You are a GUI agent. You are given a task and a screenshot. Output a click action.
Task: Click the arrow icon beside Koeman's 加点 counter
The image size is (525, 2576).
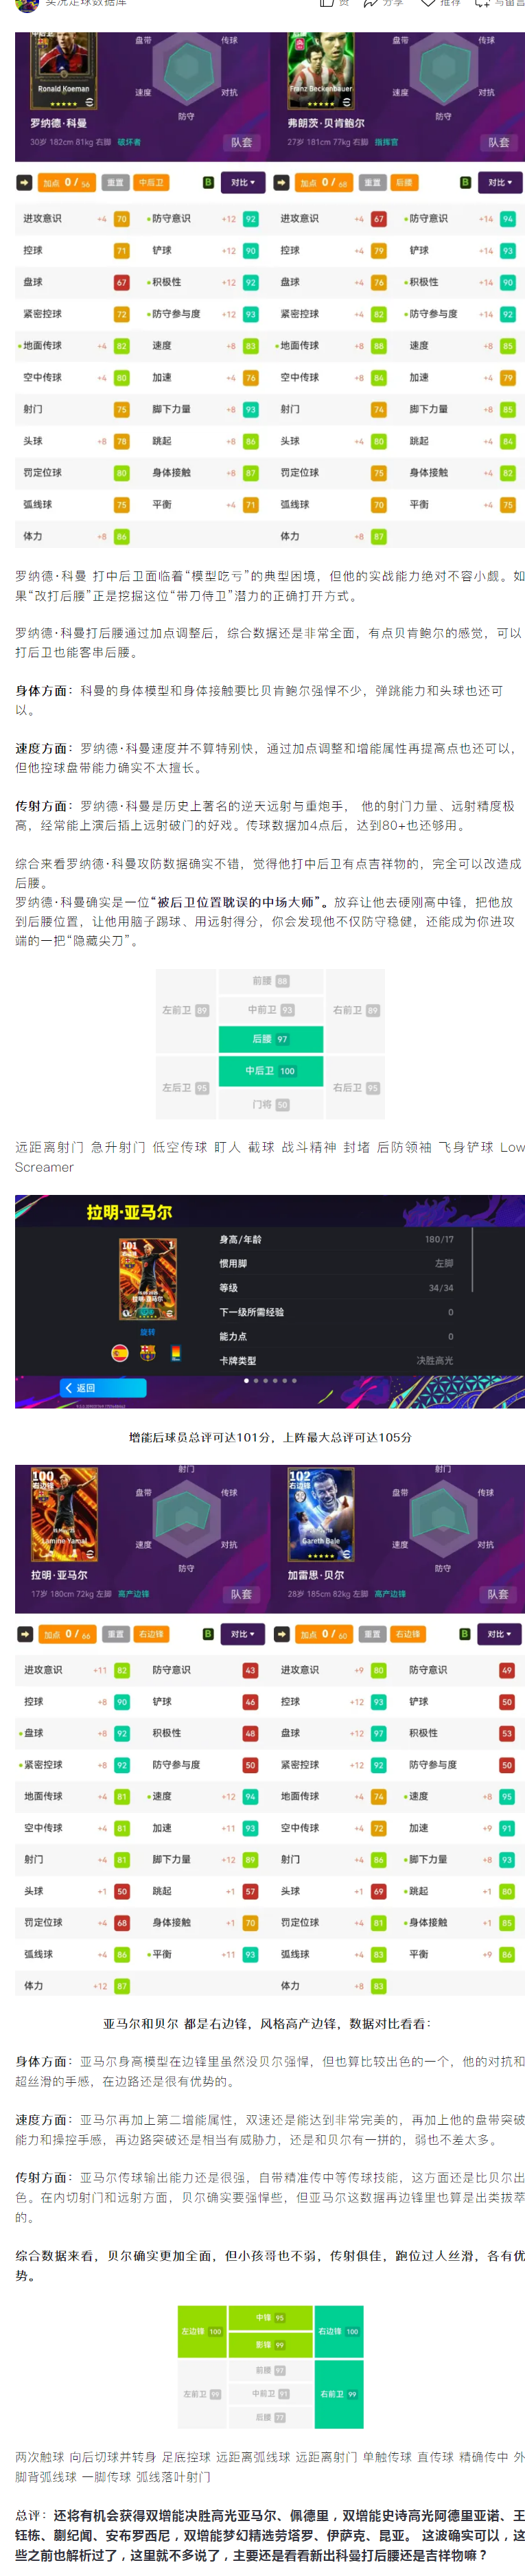(x=24, y=183)
